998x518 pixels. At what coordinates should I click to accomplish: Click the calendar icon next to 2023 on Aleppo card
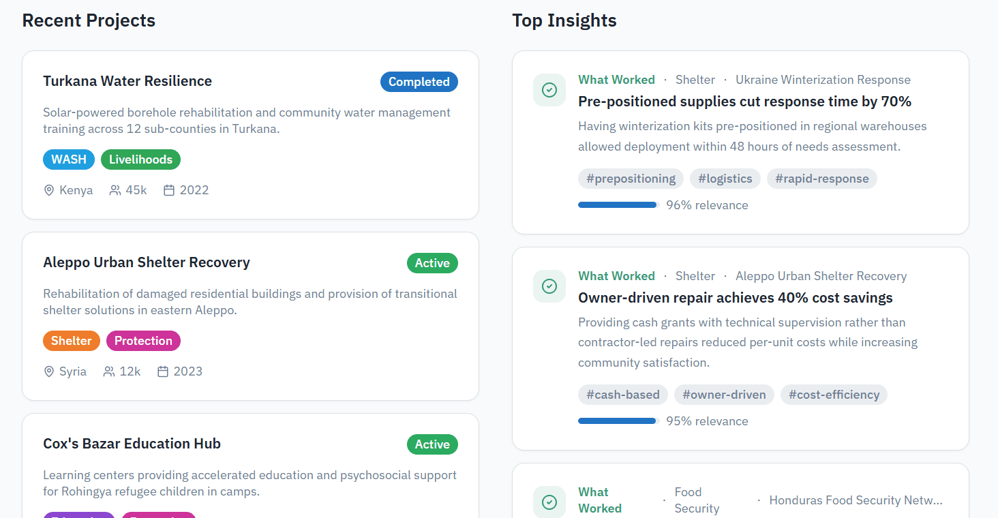[x=163, y=371]
